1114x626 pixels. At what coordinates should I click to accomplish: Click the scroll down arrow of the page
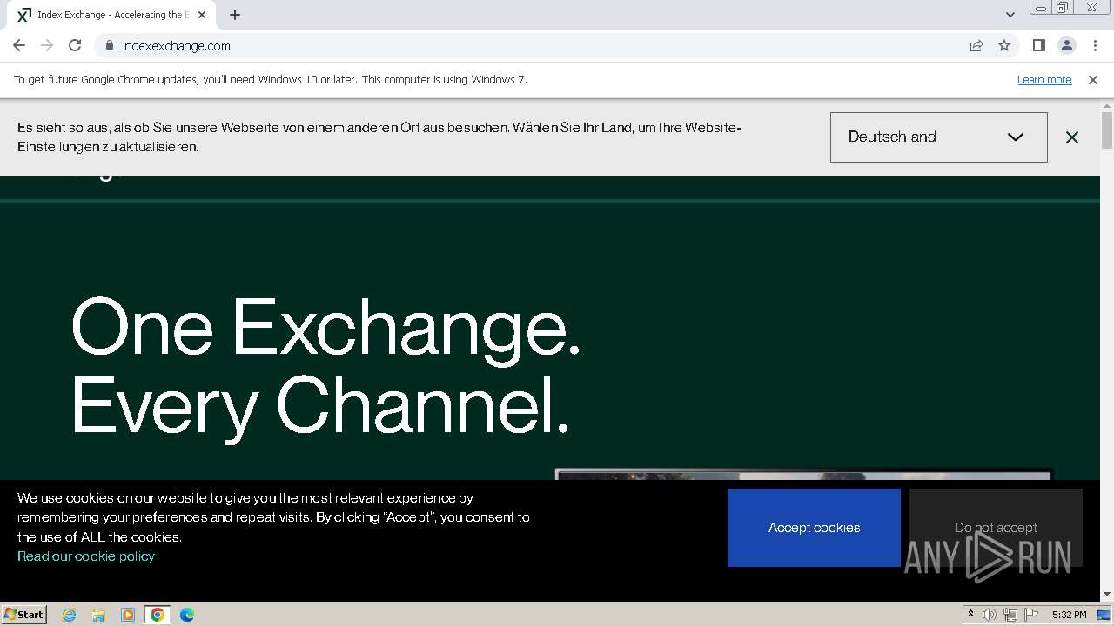(1107, 595)
